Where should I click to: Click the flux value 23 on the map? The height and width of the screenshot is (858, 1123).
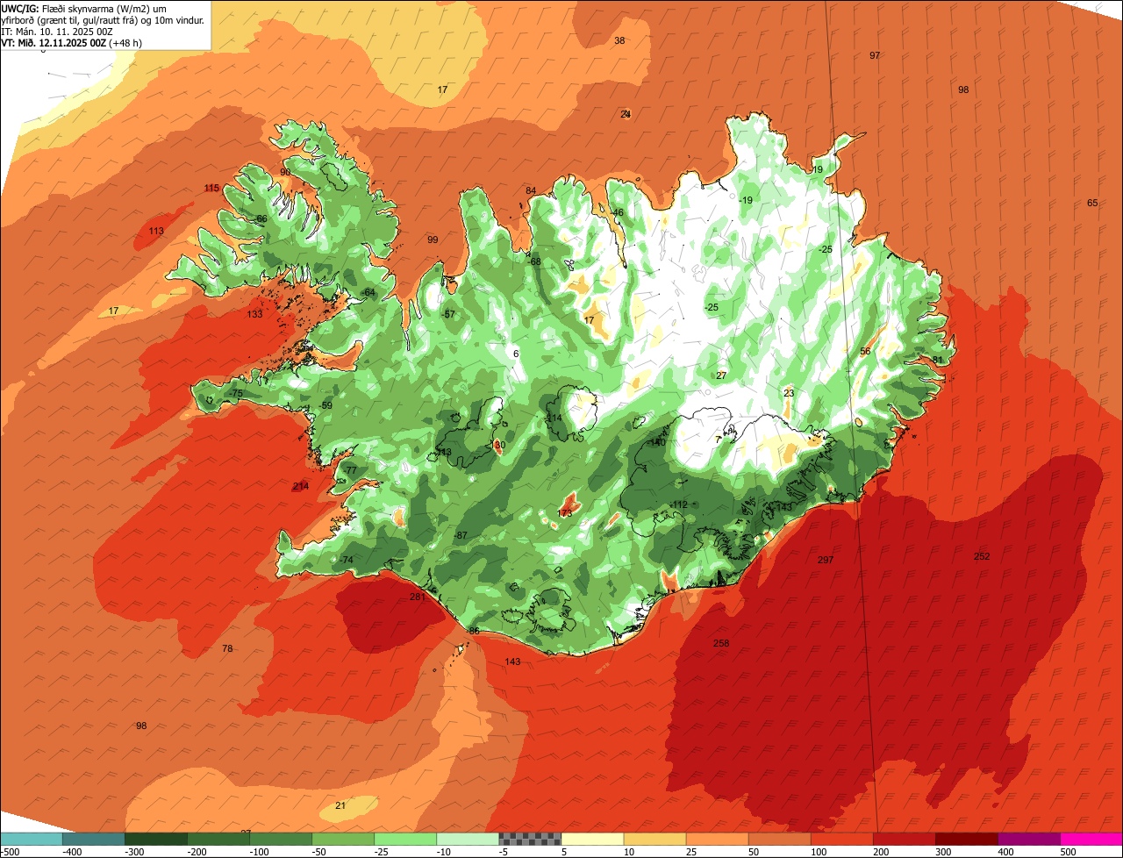[x=789, y=392]
